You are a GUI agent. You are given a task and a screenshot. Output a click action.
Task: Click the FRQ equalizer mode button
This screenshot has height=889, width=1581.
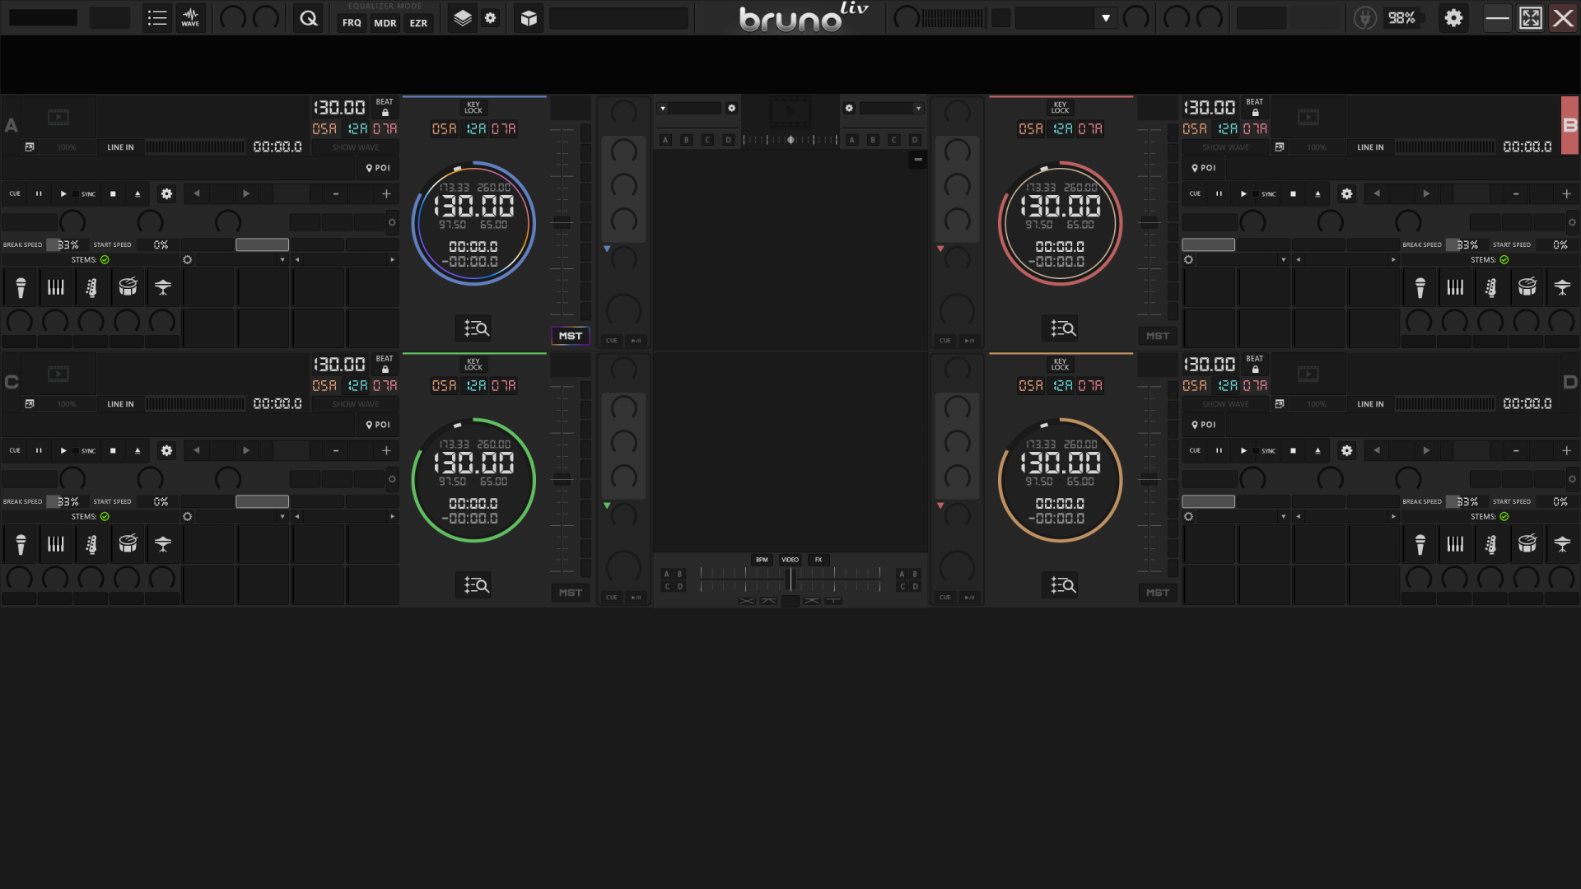[352, 23]
